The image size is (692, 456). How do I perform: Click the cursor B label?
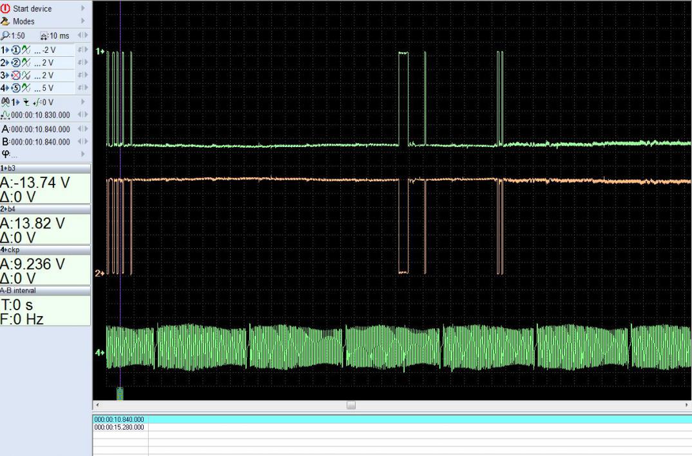(x=5, y=142)
